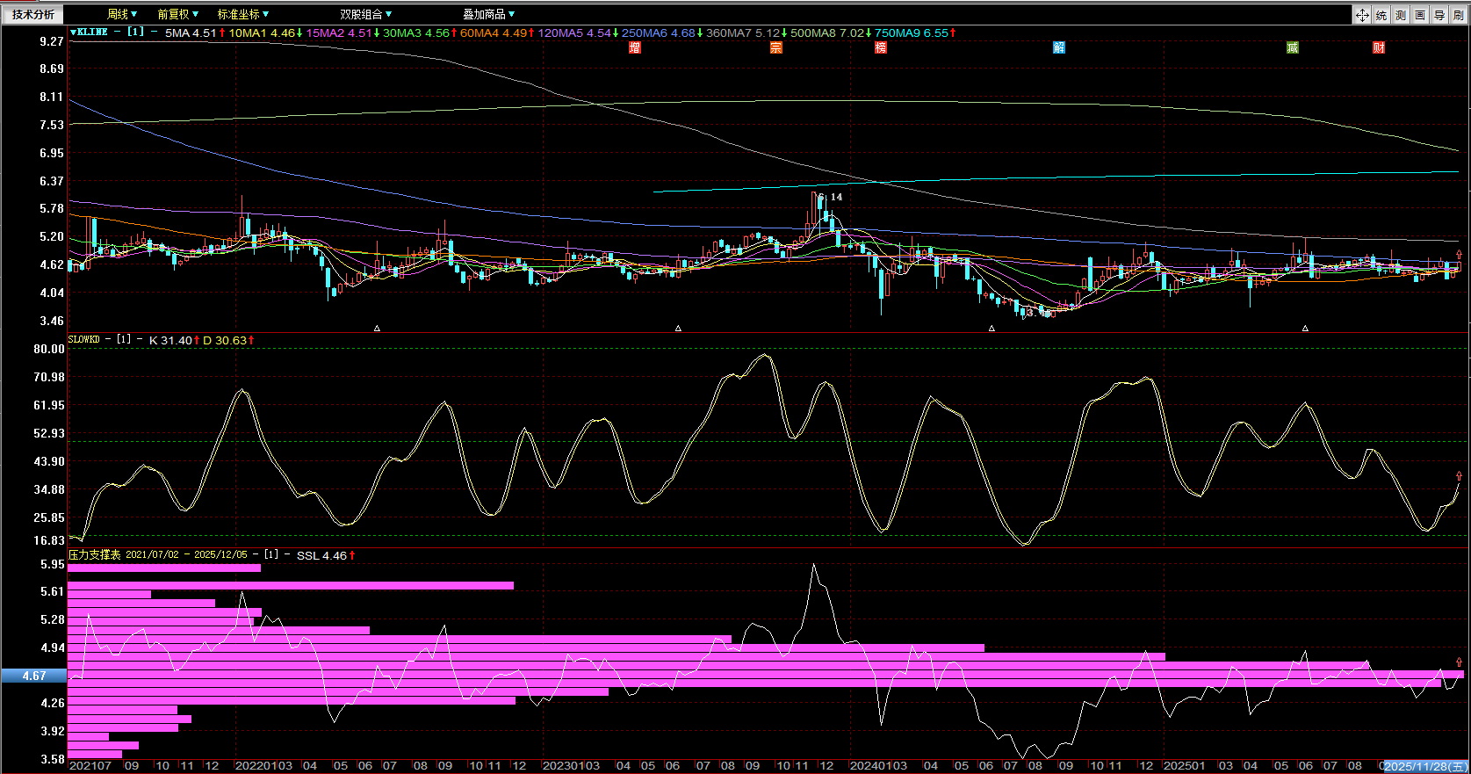This screenshot has height=774, width=1471.
Task: Open the 双股组合 dropdown menu
Action: [365, 14]
